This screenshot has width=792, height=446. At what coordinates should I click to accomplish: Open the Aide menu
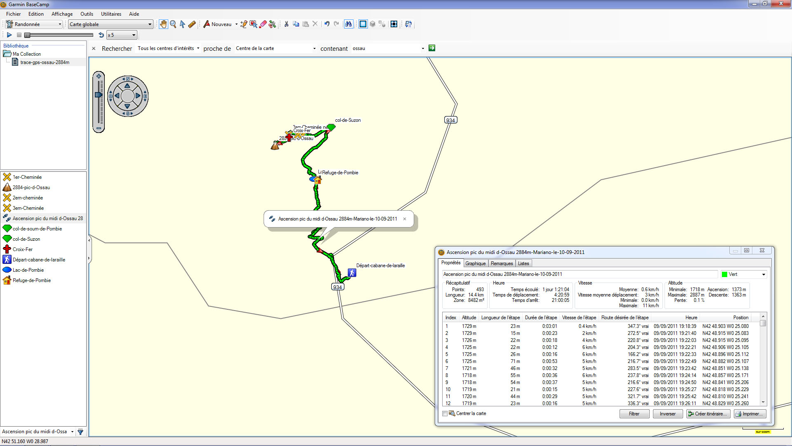pyautogui.click(x=134, y=14)
